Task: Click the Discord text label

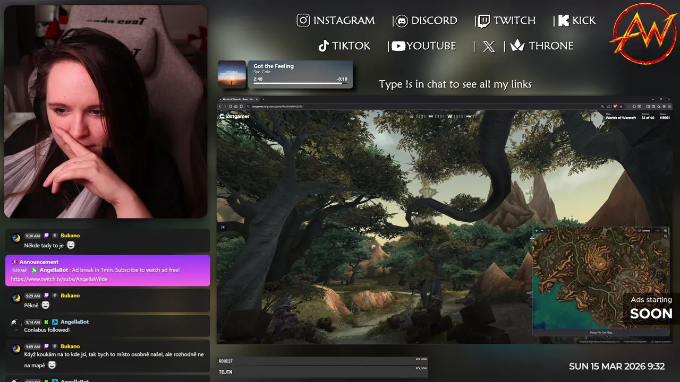Action: point(434,21)
